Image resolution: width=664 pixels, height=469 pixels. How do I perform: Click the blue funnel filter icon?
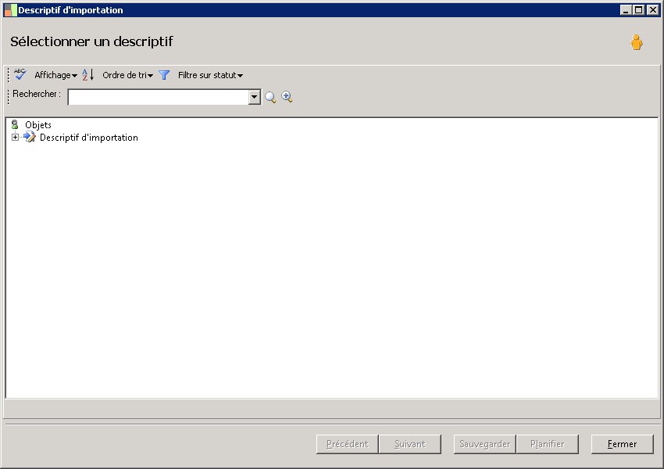[164, 75]
